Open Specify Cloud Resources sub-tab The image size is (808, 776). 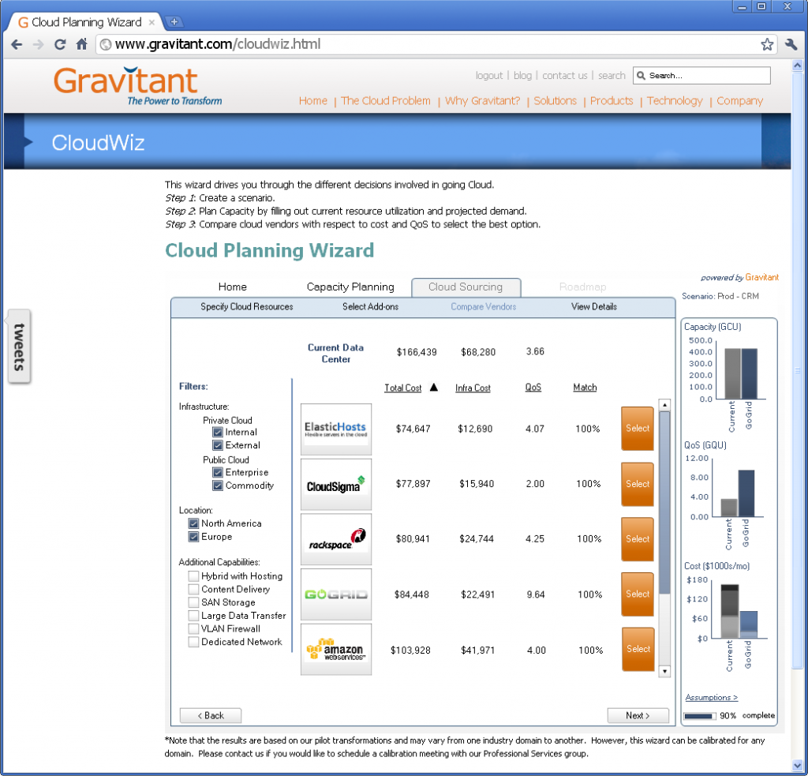(x=247, y=307)
